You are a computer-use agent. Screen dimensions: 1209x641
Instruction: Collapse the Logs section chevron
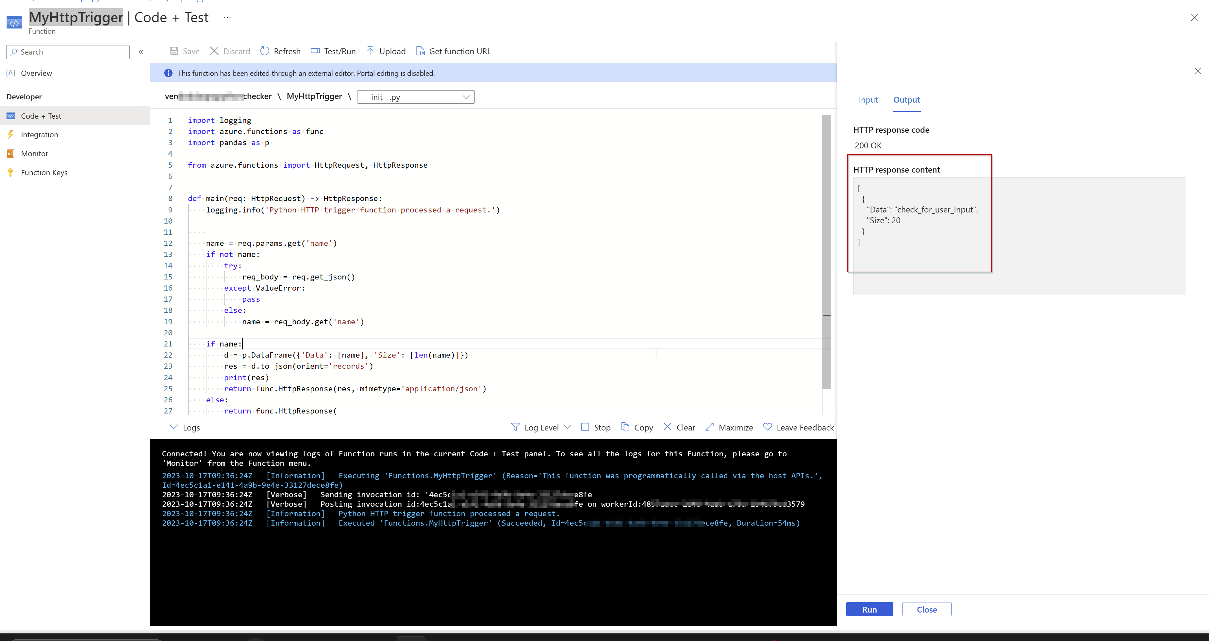[174, 427]
